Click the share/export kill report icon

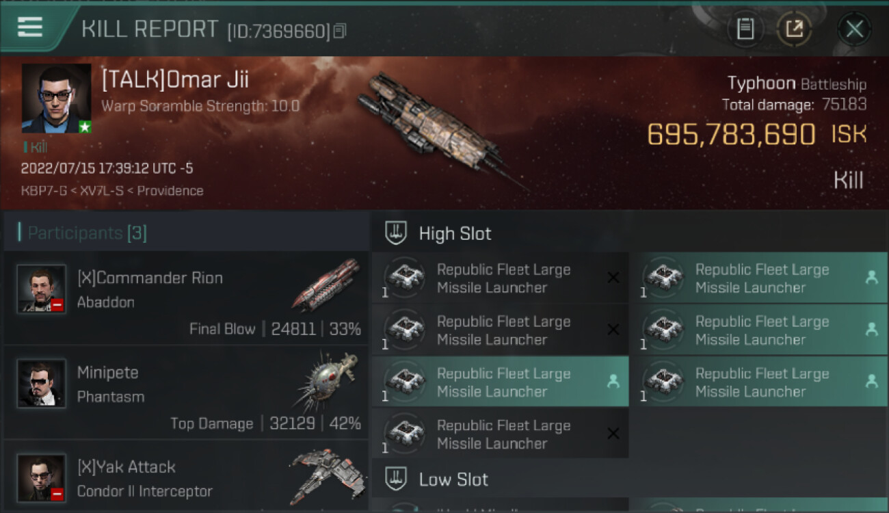point(794,29)
